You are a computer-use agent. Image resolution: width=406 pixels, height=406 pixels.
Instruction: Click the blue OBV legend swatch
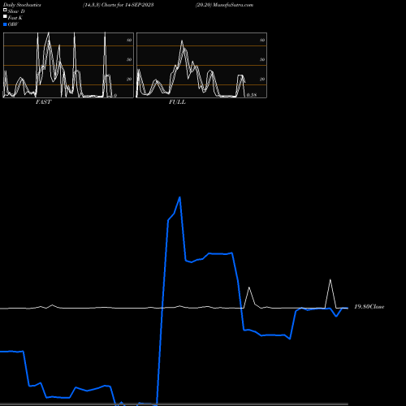(5, 24)
